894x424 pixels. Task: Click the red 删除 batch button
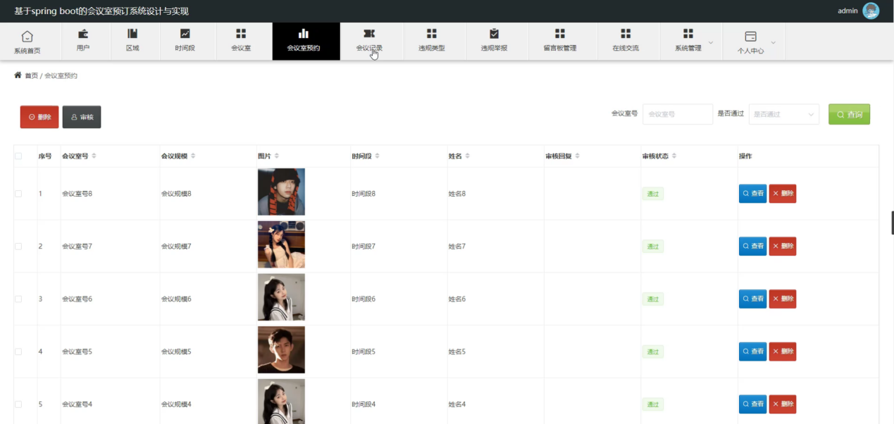pos(39,117)
